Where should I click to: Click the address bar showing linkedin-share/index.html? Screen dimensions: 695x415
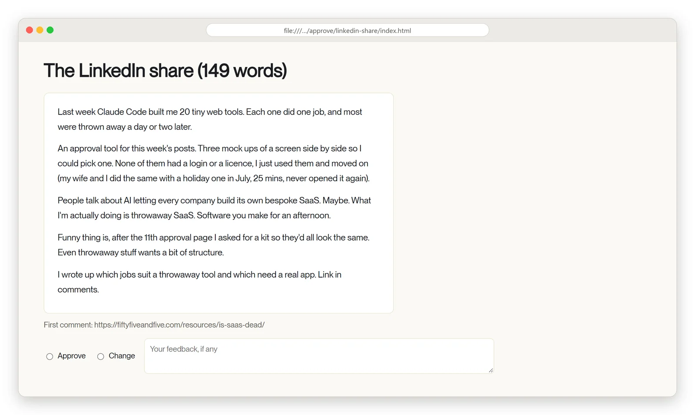point(347,30)
